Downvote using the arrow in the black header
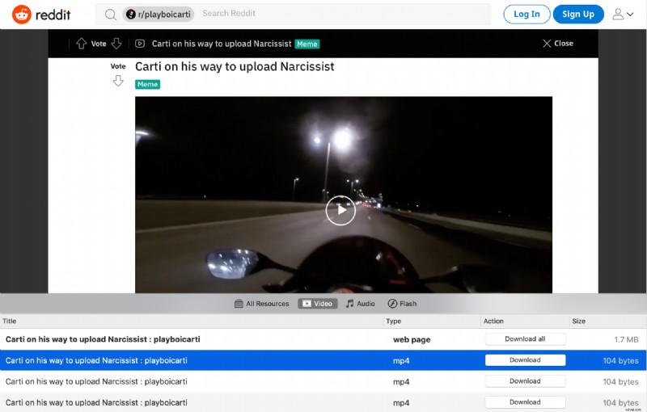Image resolution: width=647 pixels, height=412 pixels. click(x=116, y=44)
